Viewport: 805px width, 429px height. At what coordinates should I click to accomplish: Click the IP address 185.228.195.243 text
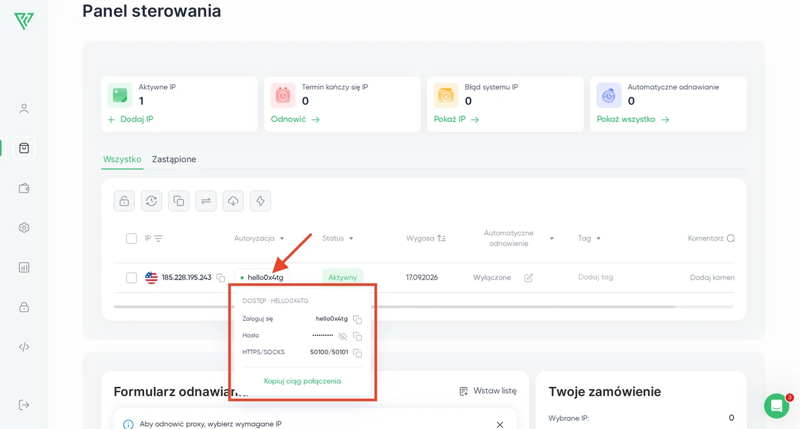187,277
